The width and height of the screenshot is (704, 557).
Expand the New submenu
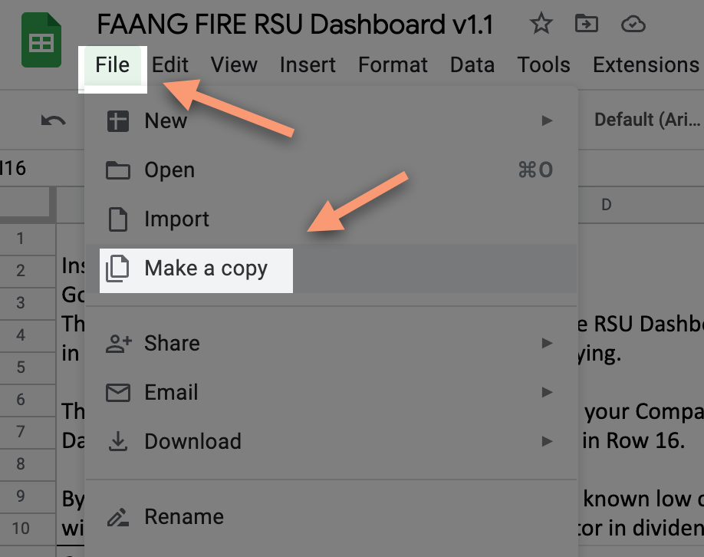[547, 120]
